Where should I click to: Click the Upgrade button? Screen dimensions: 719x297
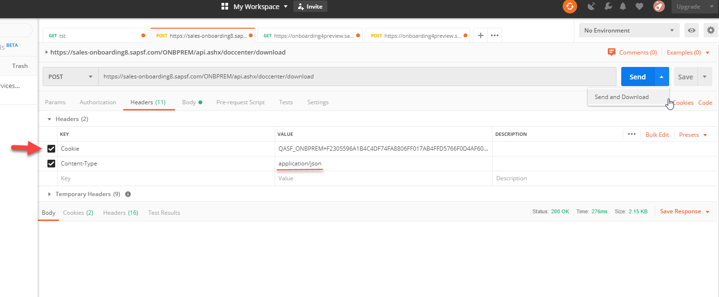pyautogui.click(x=688, y=7)
